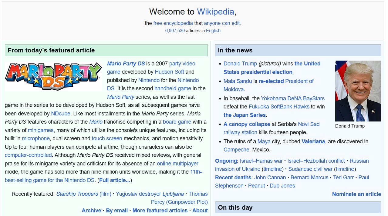This screenshot has width=388, height=216.
Task: Open the NDcube link
Action: pos(61,114)
